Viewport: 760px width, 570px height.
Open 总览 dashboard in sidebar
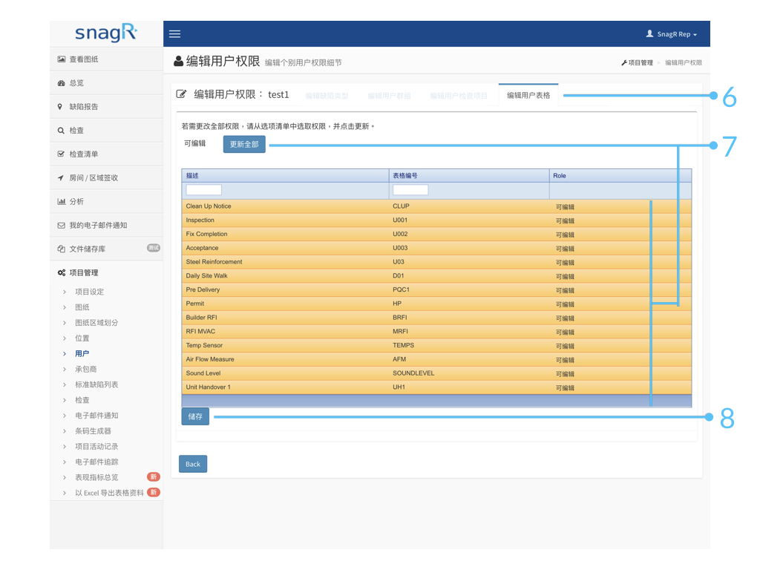[106, 83]
